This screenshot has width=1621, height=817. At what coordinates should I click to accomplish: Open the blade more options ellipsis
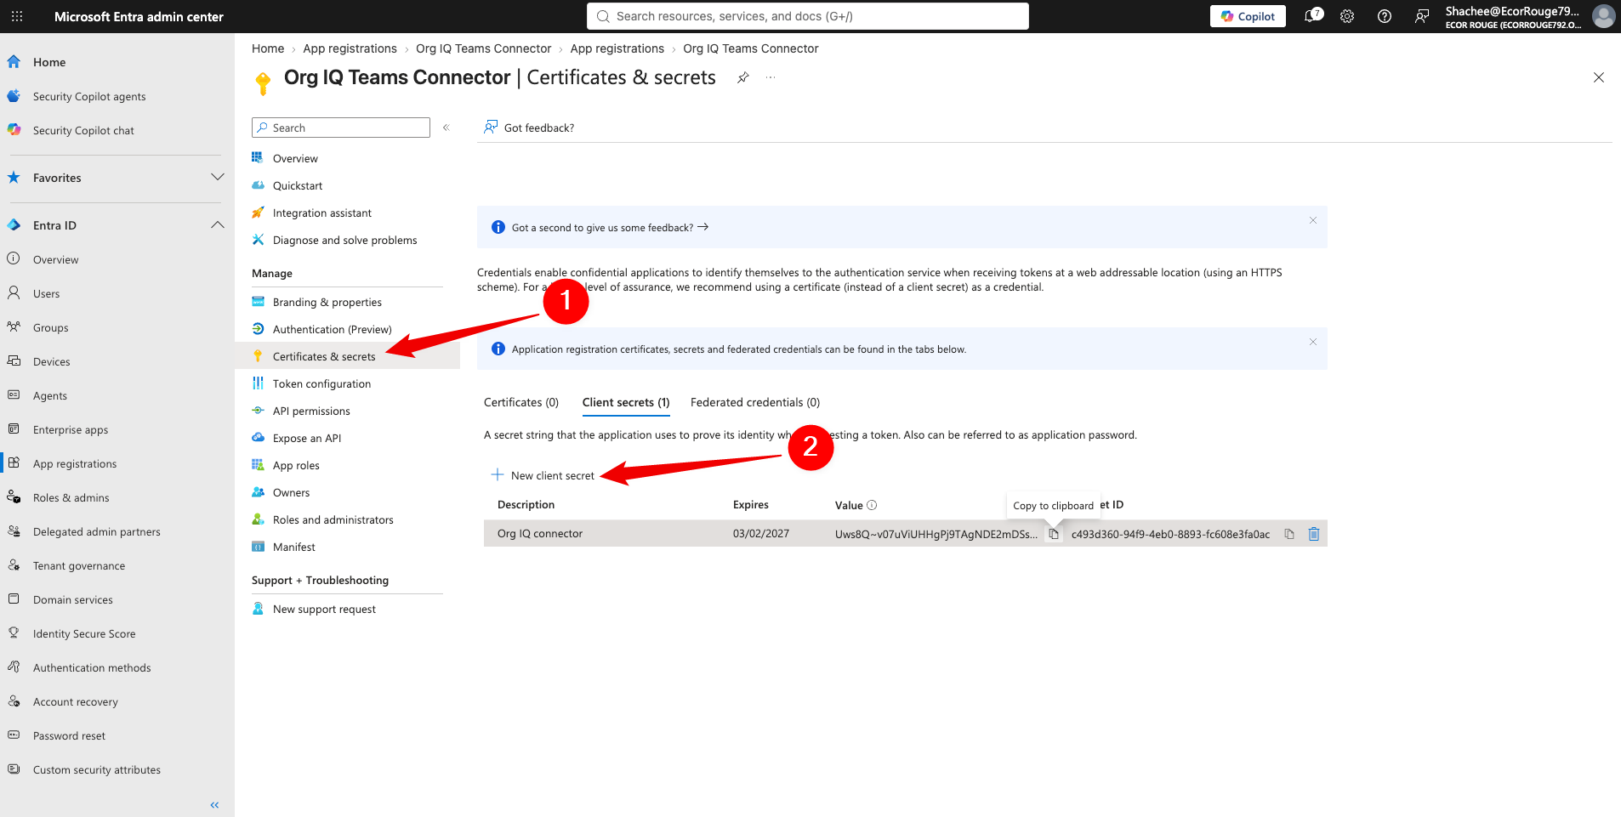[771, 77]
